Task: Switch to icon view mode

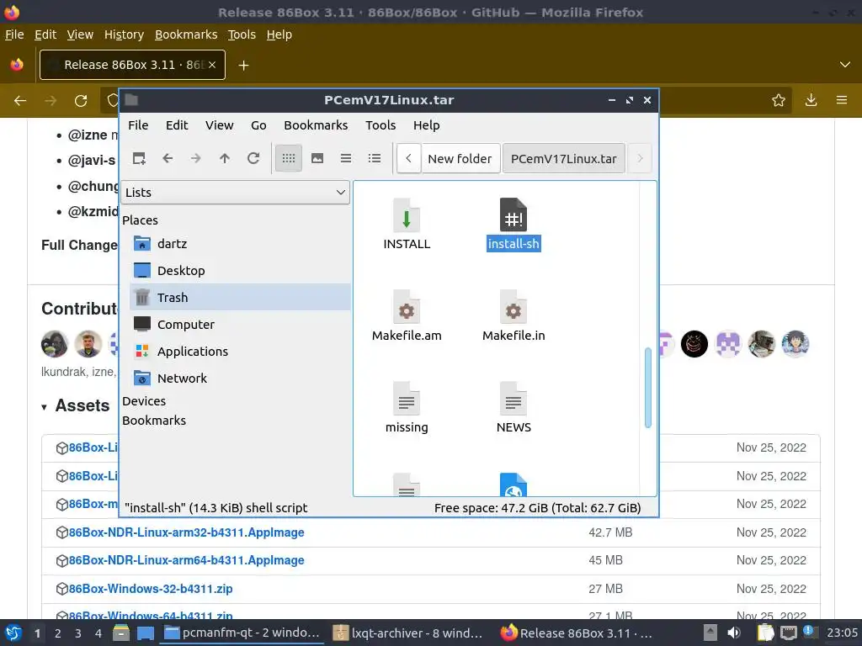Action: (289, 158)
